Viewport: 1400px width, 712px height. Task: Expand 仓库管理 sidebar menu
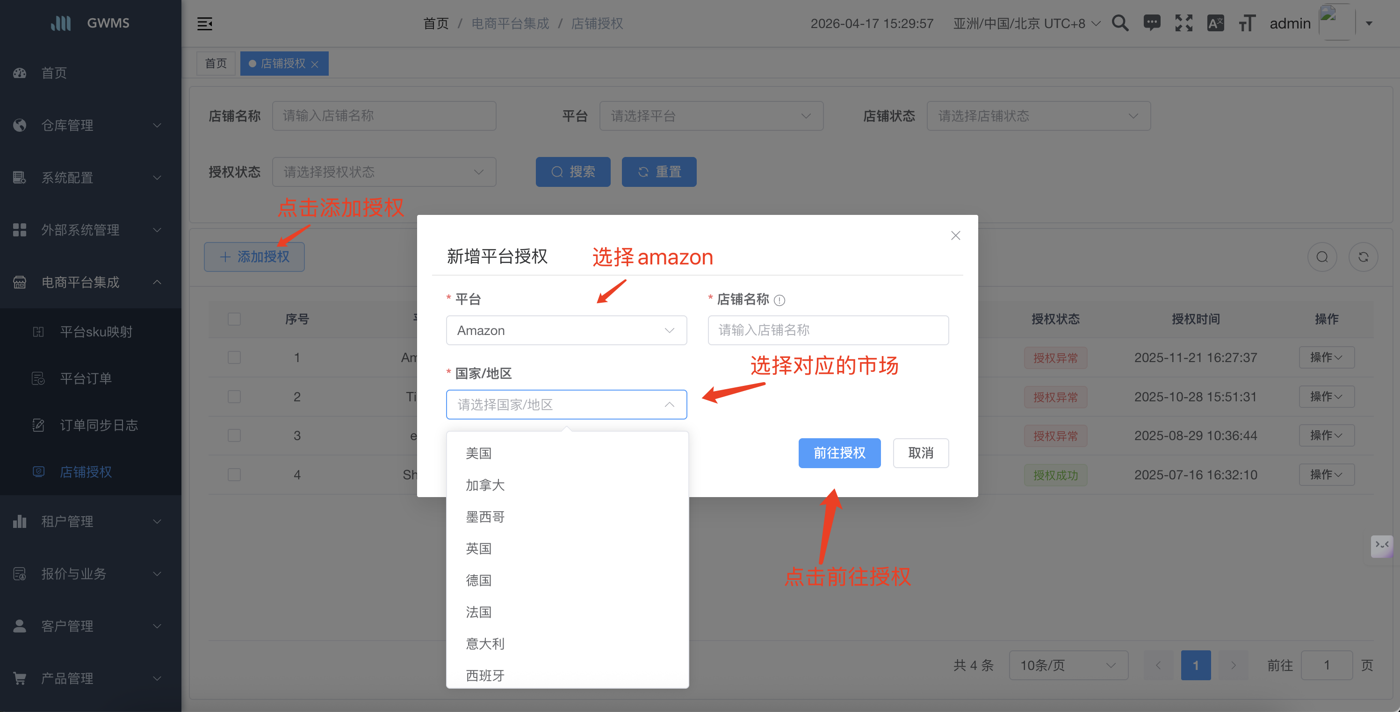pyautogui.click(x=91, y=126)
